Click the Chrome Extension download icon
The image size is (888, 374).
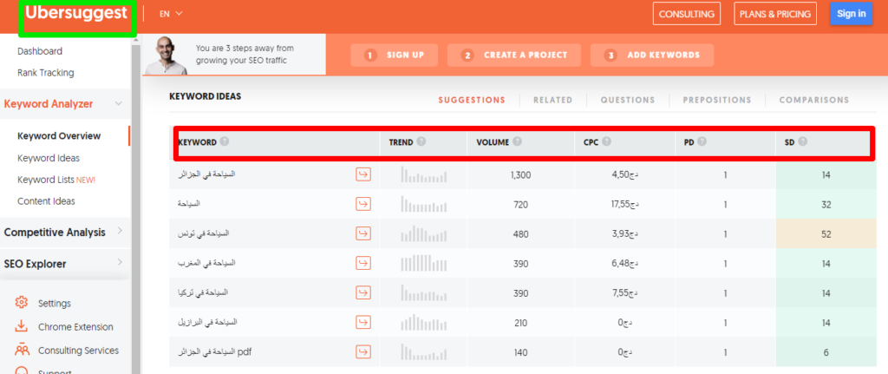(22, 327)
